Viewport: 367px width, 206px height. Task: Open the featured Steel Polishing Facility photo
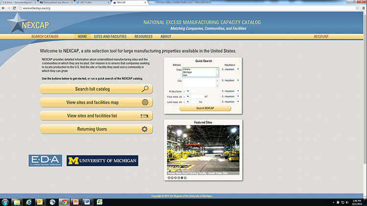pyautogui.click(x=203, y=150)
